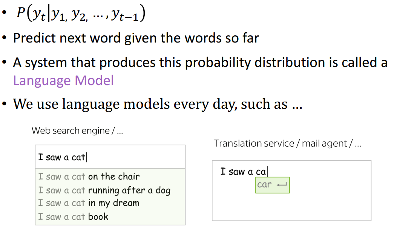Click the P(y_t | y_1 ... y_t-1) probability formula
This screenshot has width=394, height=228.
[80, 14]
